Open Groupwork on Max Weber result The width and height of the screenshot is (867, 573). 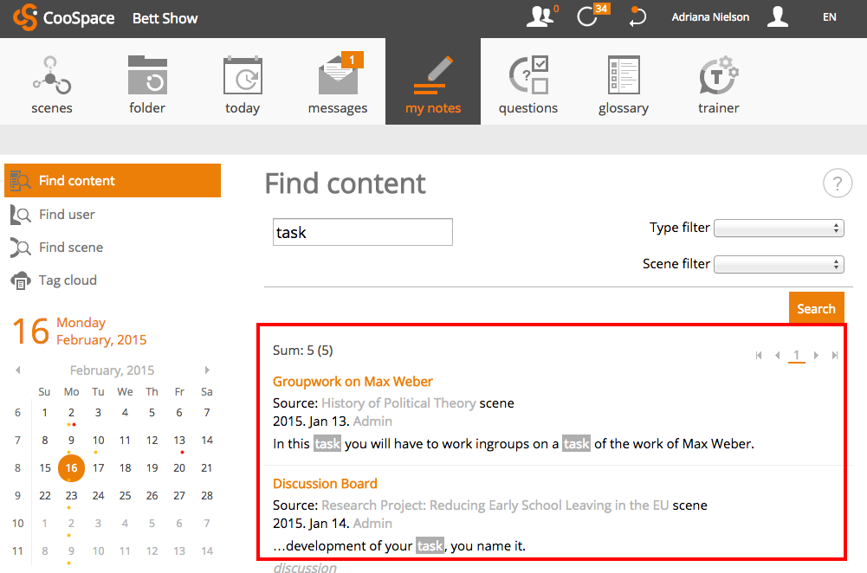tap(353, 382)
